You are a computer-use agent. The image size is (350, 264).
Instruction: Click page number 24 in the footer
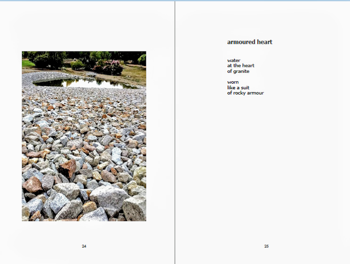(84, 246)
